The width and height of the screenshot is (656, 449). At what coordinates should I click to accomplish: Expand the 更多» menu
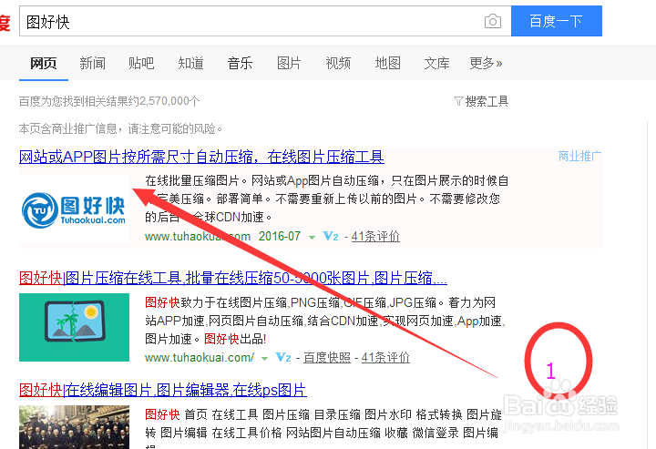[486, 63]
